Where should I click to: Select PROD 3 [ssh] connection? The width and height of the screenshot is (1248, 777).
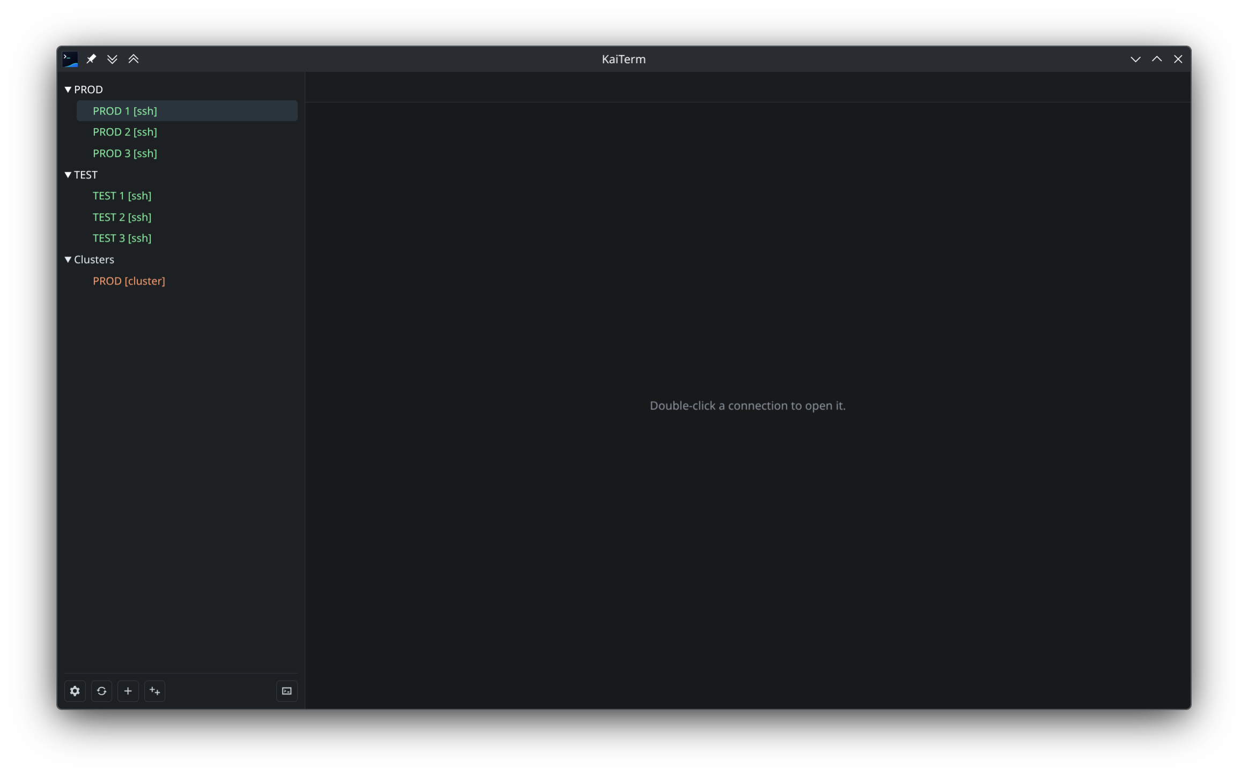pos(187,153)
